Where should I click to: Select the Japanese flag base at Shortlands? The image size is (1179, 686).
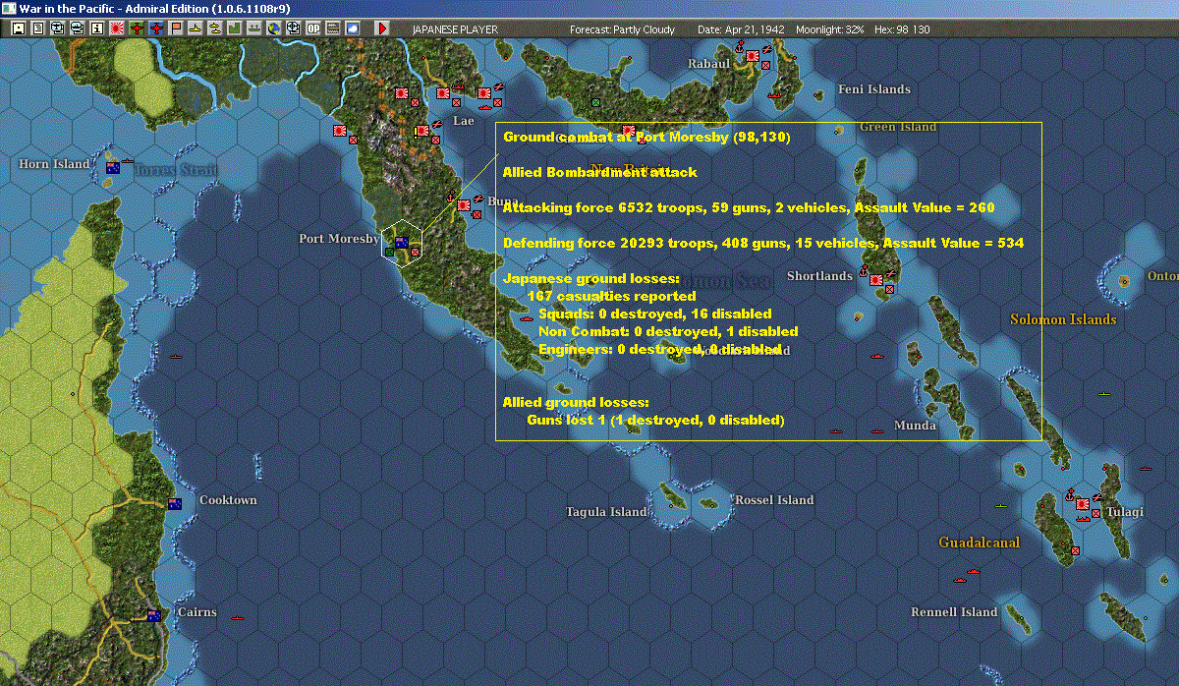(874, 281)
